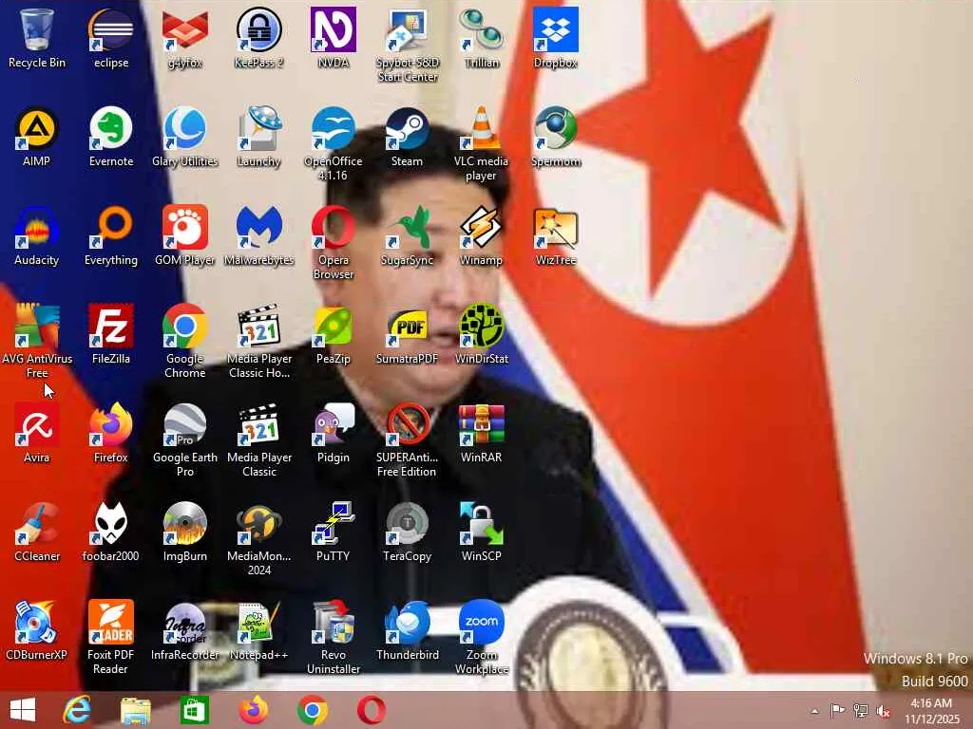Launch foobar2000 from the desktop
The width and height of the screenshot is (973, 729).
point(111,532)
